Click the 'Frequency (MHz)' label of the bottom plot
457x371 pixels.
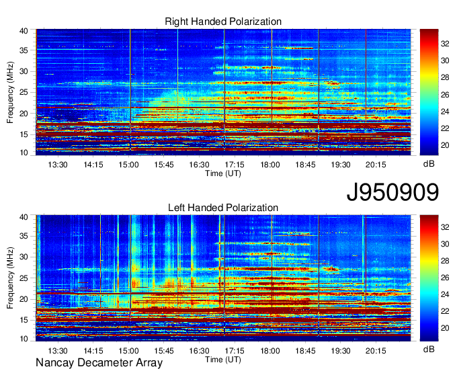point(10,278)
